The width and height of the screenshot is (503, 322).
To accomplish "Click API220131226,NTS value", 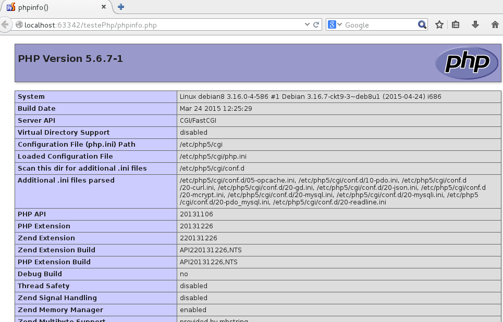I will click(x=211, y=250).
